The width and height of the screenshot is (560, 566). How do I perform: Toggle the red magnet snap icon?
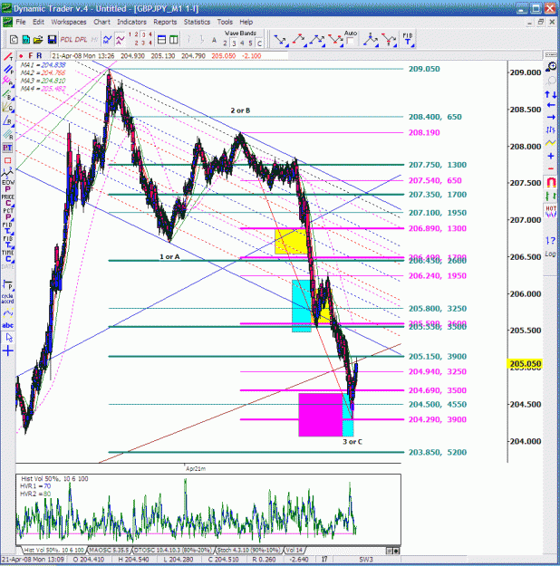click(x=551, y=182)
